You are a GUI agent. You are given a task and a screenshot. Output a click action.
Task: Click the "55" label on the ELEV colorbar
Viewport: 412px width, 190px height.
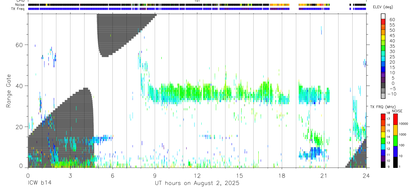coord(392,25)
